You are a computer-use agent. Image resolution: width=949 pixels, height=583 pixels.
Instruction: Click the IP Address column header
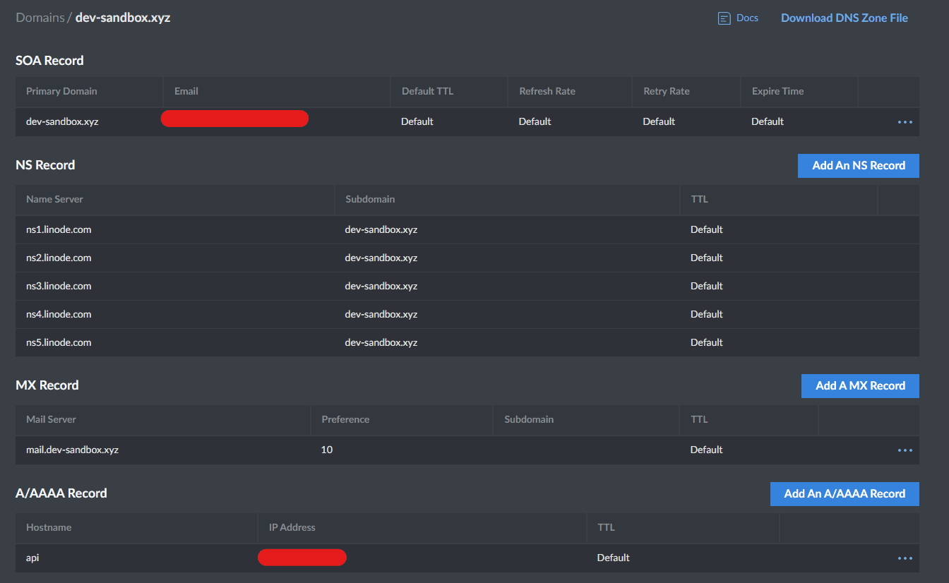point(292,527)
